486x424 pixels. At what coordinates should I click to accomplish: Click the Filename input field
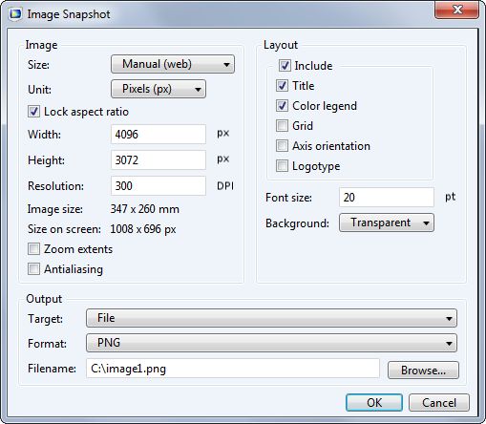[x=233, y=369]
